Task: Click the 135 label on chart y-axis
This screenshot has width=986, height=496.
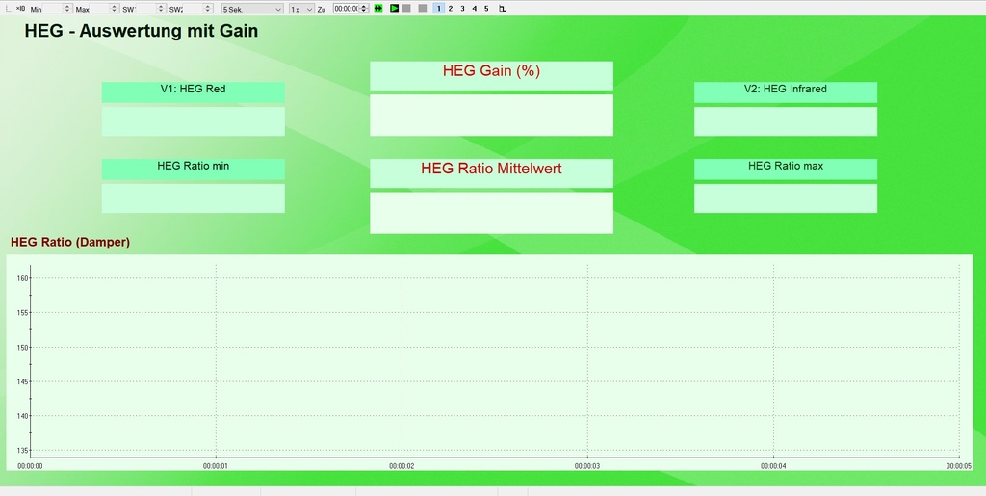Action: (x=23, y=450)
